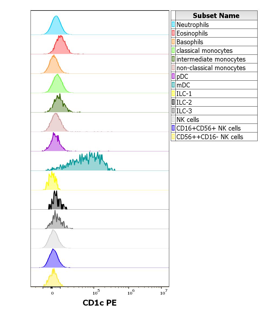The width and height of the screenshot is (263, 311).
Task: Click the 10^5 axis tick label
Action: coord(96,292)
